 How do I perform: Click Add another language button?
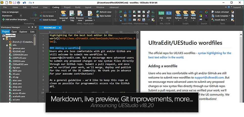[15, 19]
